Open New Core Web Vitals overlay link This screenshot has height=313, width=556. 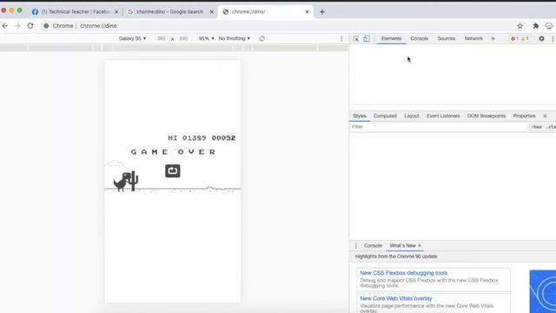[x=396, y=298]
